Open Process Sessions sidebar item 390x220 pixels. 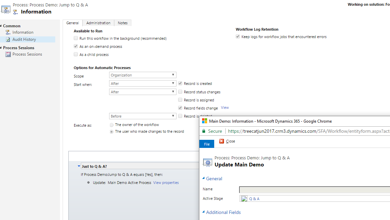27,54
